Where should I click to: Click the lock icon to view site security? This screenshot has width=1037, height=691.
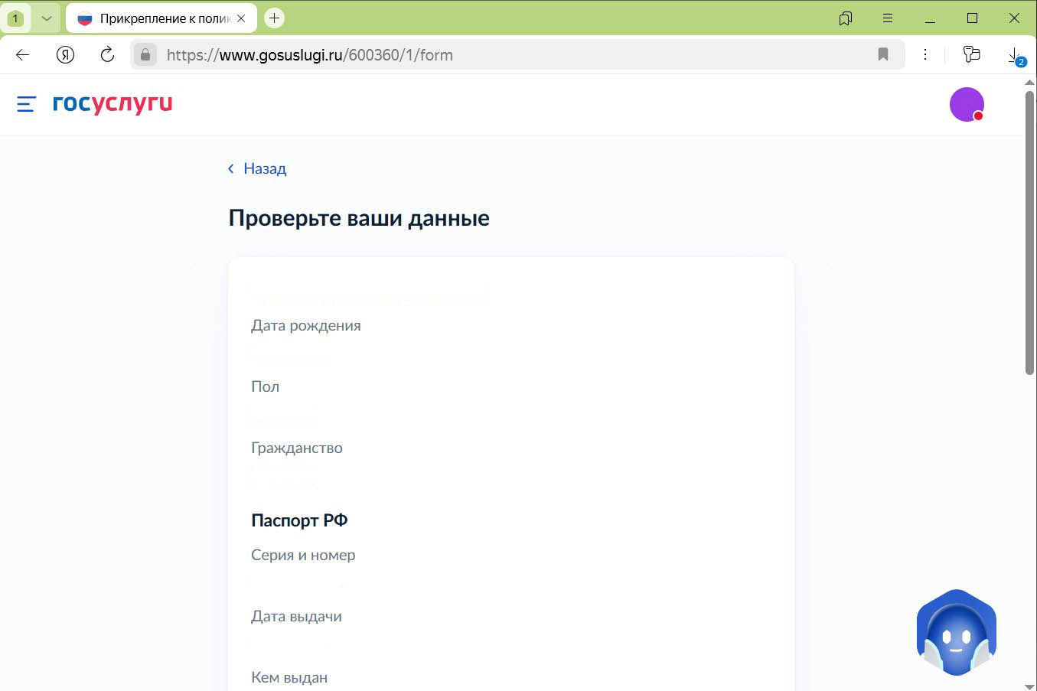click(145, 54)
